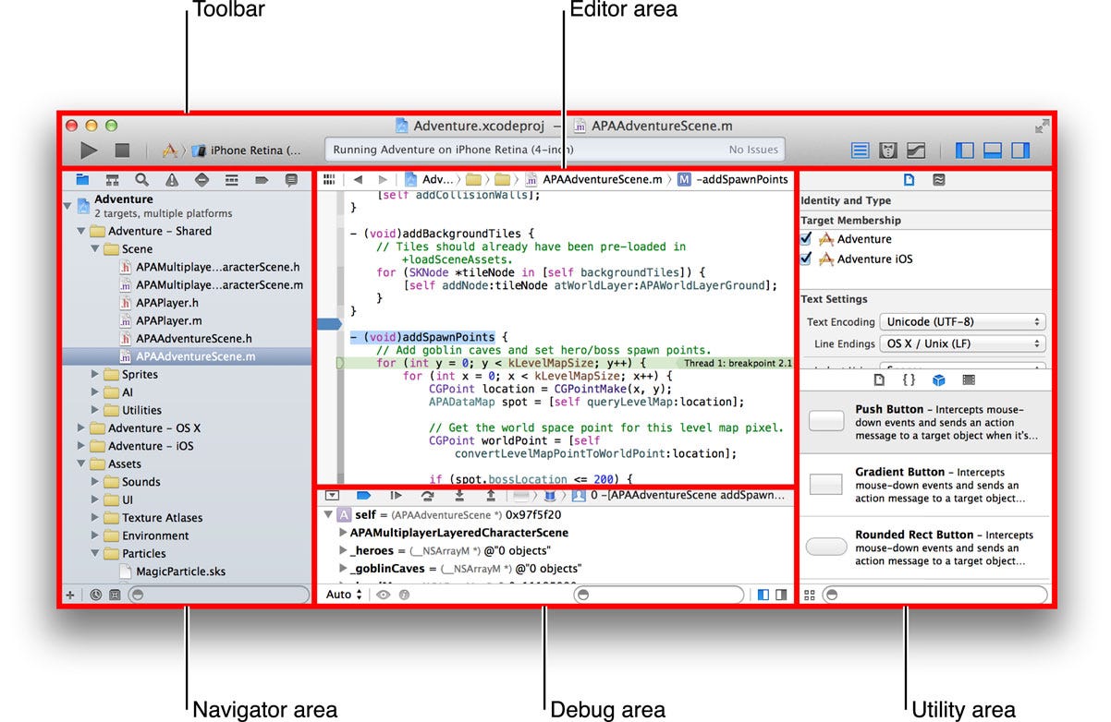Toggle the Navigator pane visibility

tap(964, 150)
